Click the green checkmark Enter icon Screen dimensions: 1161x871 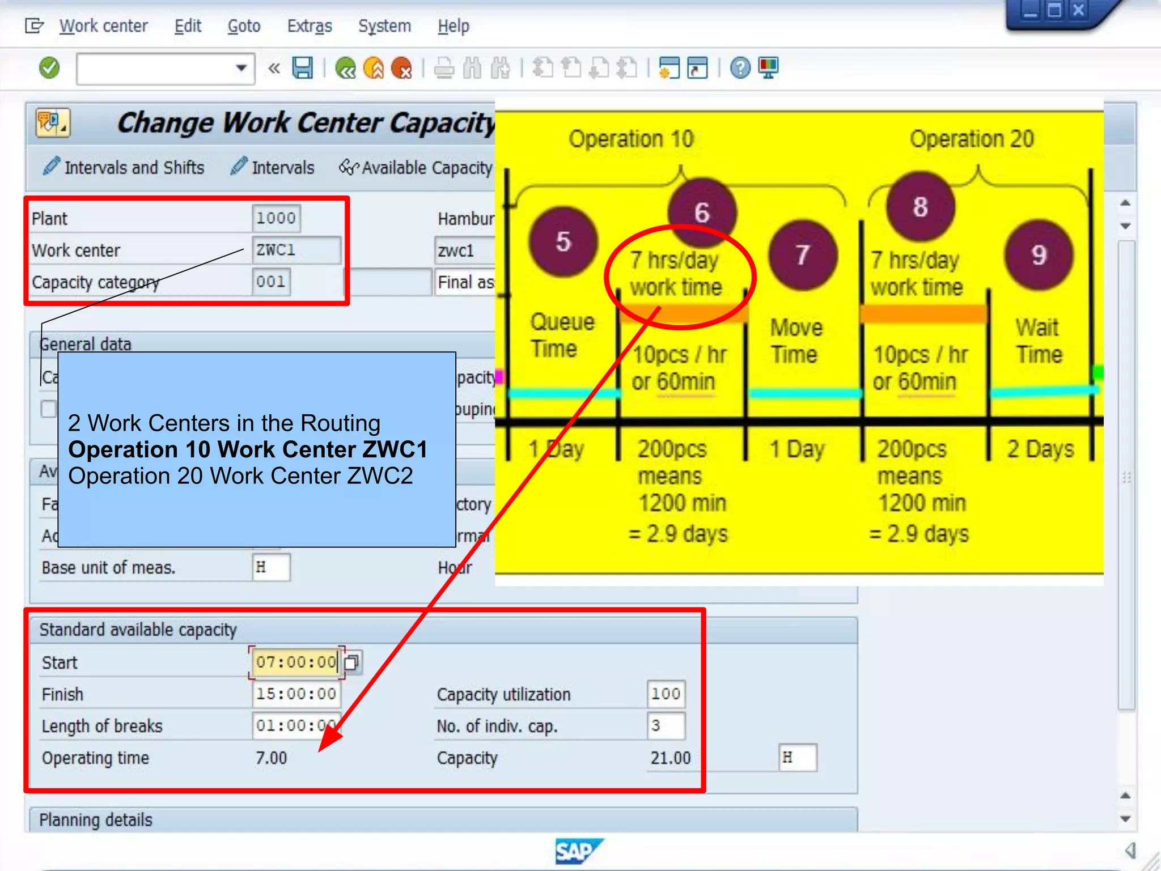click(49, 69)
